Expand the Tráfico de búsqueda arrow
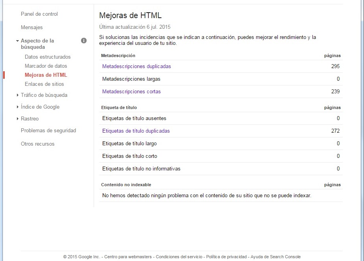 pos(17,95)
